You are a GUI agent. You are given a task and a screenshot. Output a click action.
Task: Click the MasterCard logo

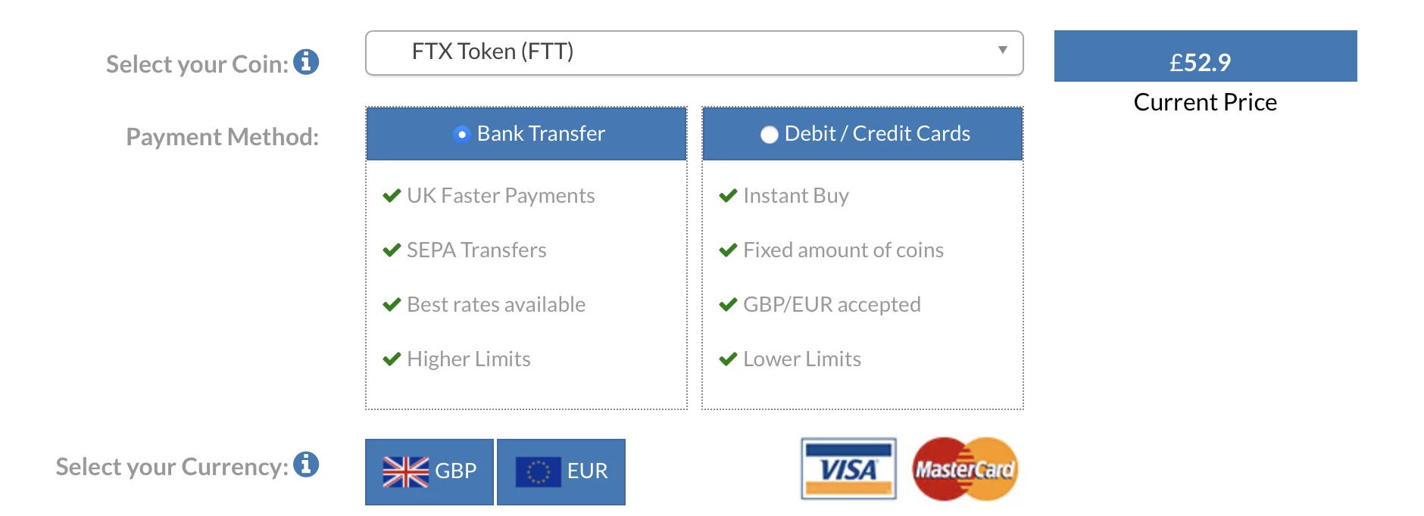965,469
